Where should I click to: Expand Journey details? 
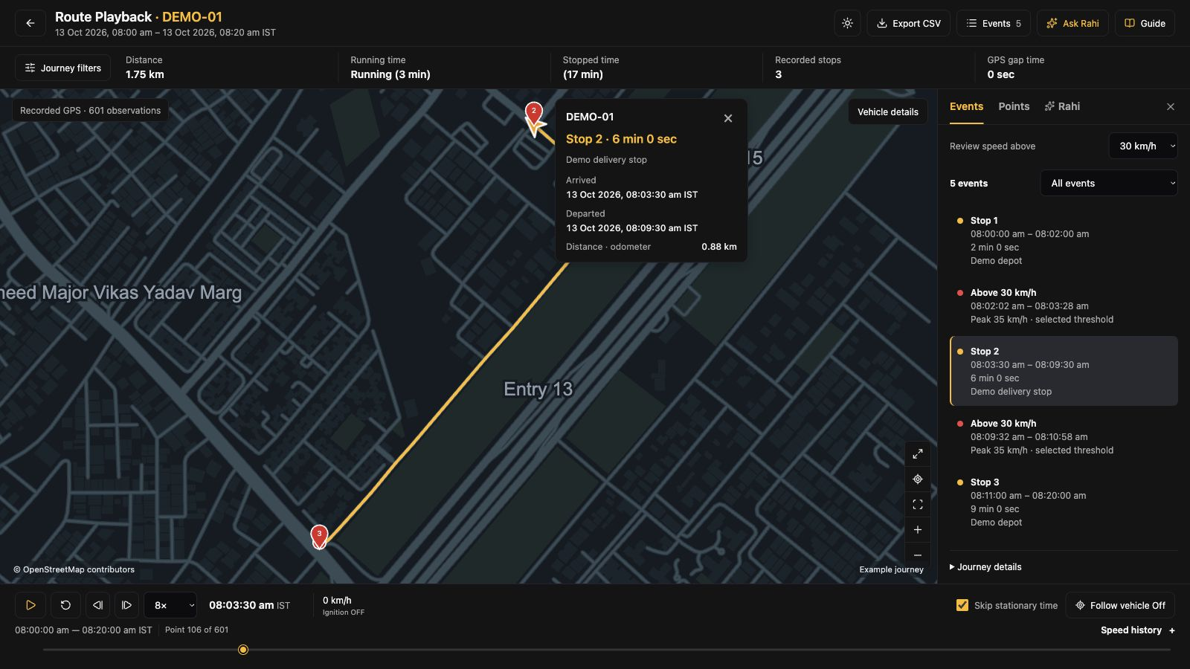pyautogui.click(x=985, y=567)
